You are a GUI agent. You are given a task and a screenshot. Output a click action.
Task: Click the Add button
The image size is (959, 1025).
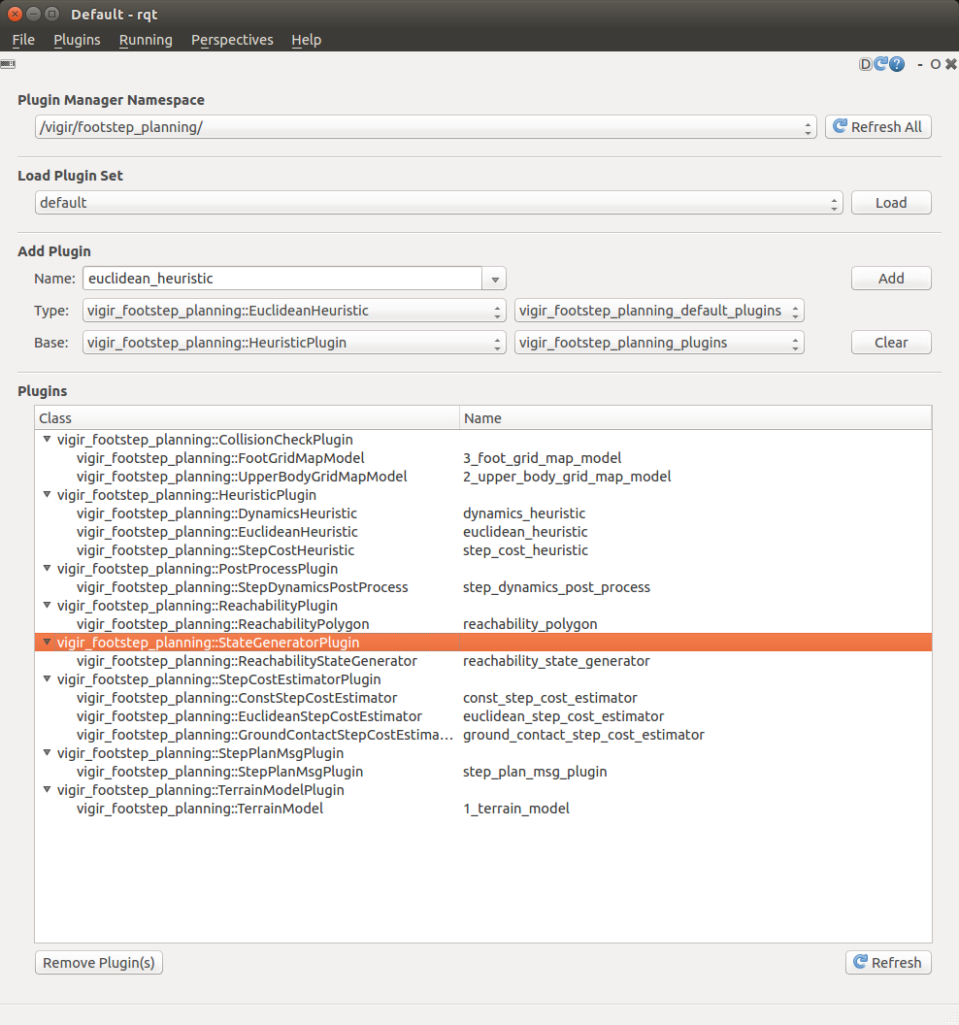[890, 279]
